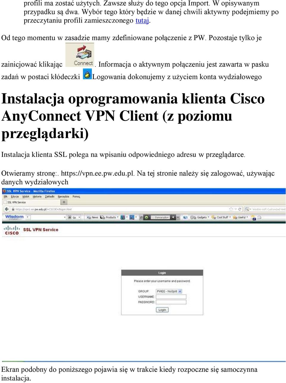This screenshot has height=383, width=286.
Task: Open the Edycja menu
Action: [15, 196]
